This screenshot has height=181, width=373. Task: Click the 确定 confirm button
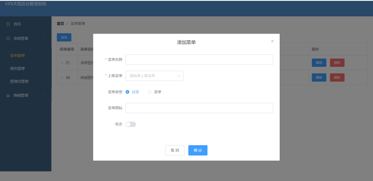[x=198, y=150]
